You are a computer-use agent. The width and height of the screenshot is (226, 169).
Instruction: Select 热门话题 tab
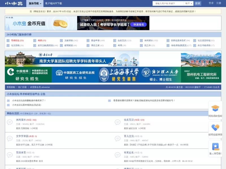click(x=22, y=87)
